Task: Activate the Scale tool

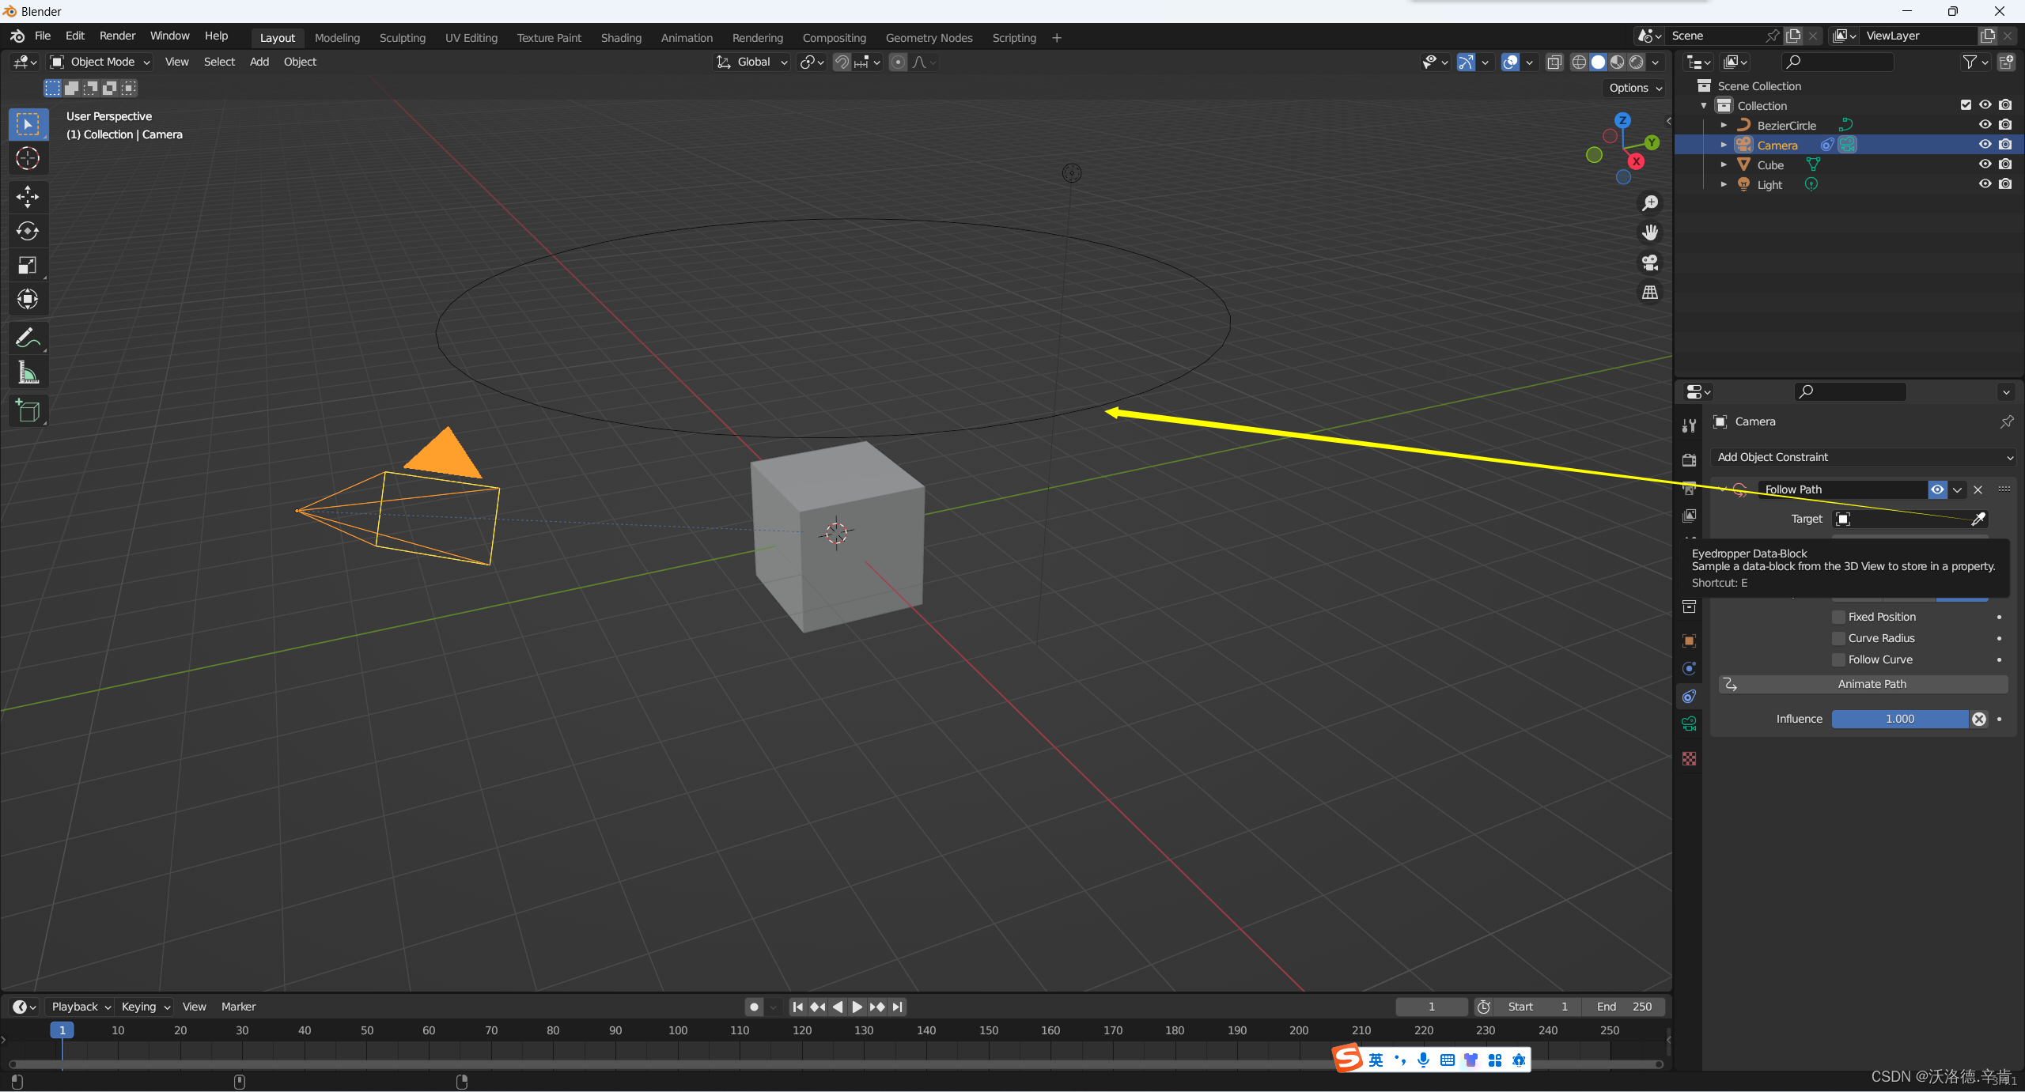Action: click(28, 265)
